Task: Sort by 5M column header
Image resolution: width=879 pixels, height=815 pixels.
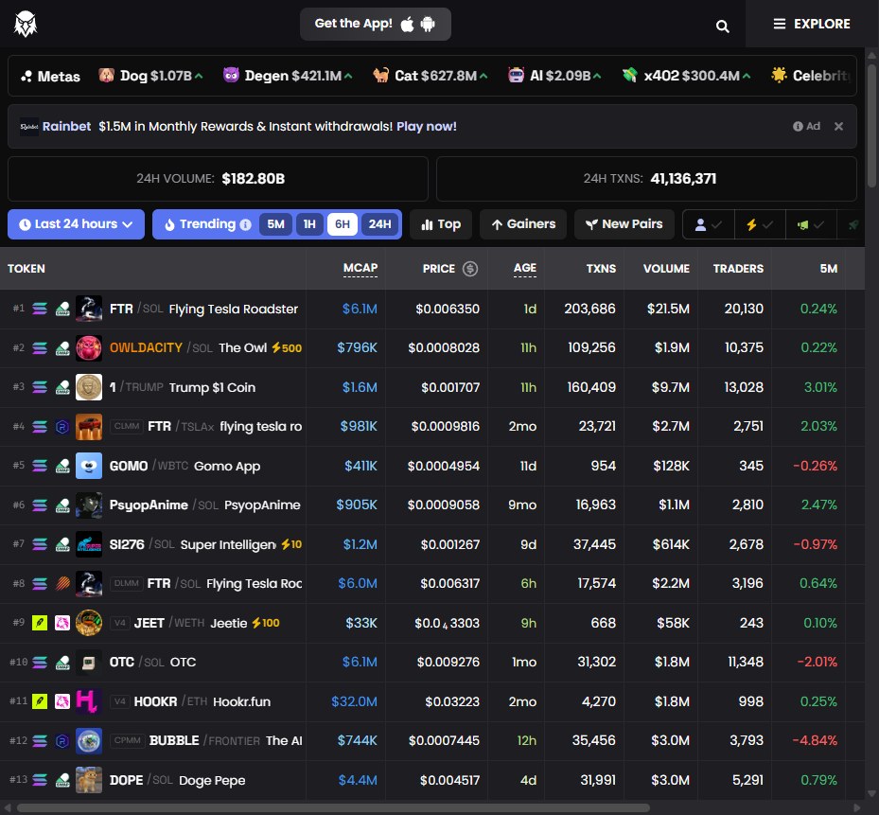Action: [x=829, y=269]
